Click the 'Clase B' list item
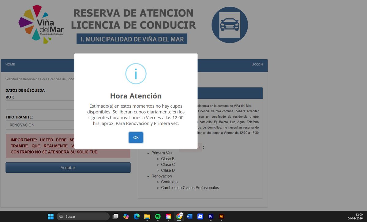Screen dimensions: 367x222 point(168,159)
